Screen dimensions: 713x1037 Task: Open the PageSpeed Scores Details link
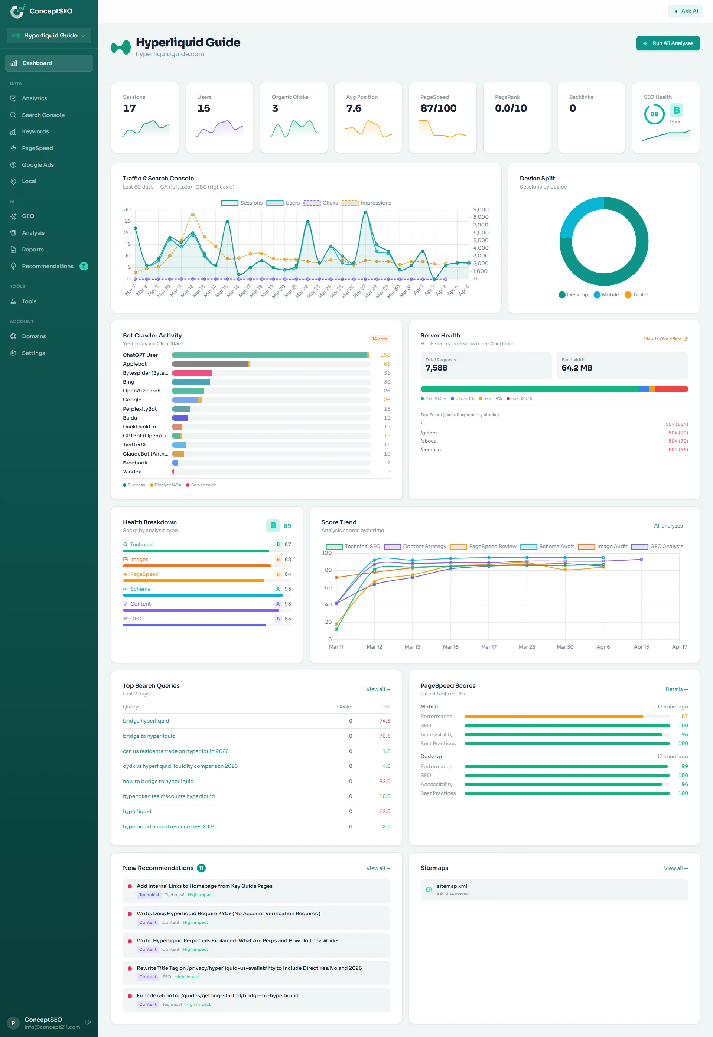pos(677,689)
